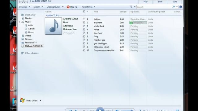Select Music in the navigation tree

(28, 22)
